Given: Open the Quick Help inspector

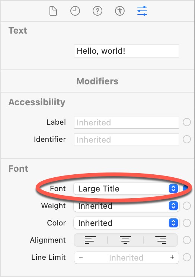Looking at the screenshot, I should click(97, 11).
